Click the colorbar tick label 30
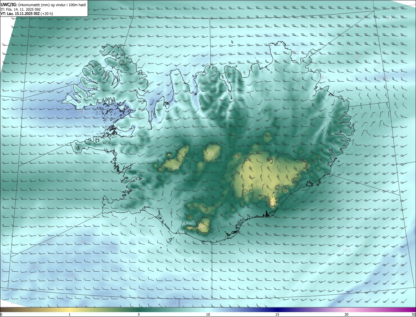This screenshot has height=317, width=416. [346, 314]
